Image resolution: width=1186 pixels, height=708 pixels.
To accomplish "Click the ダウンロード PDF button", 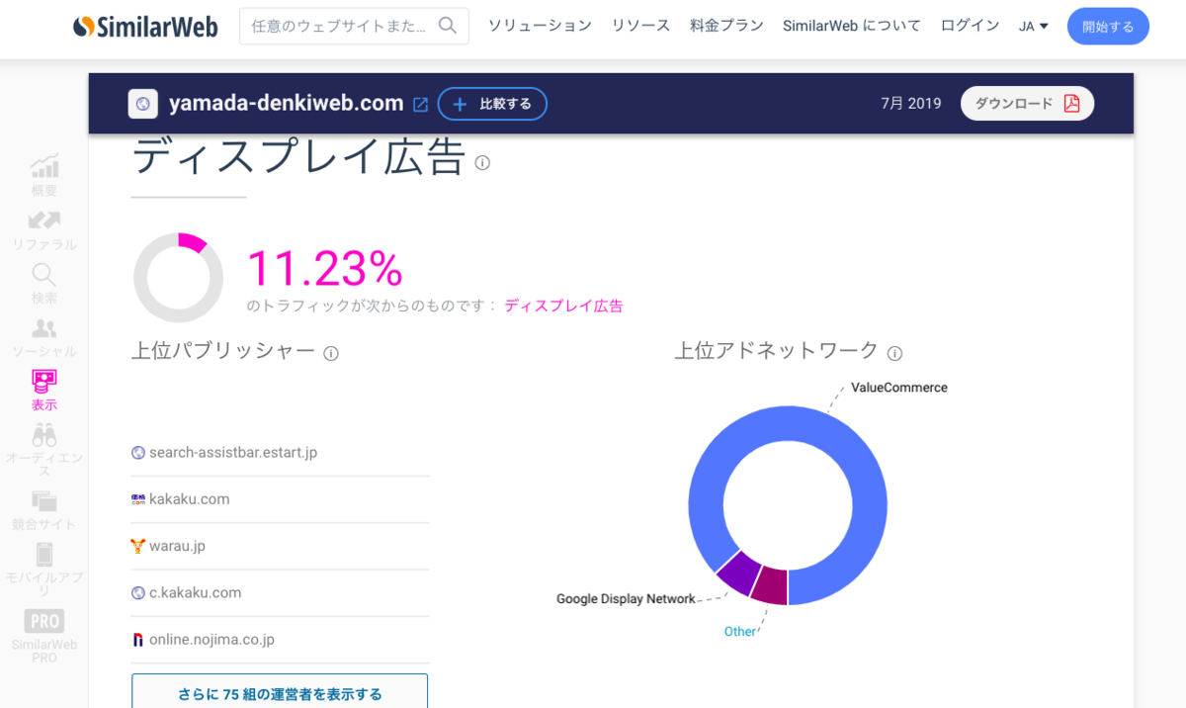I will point(1027,103).
